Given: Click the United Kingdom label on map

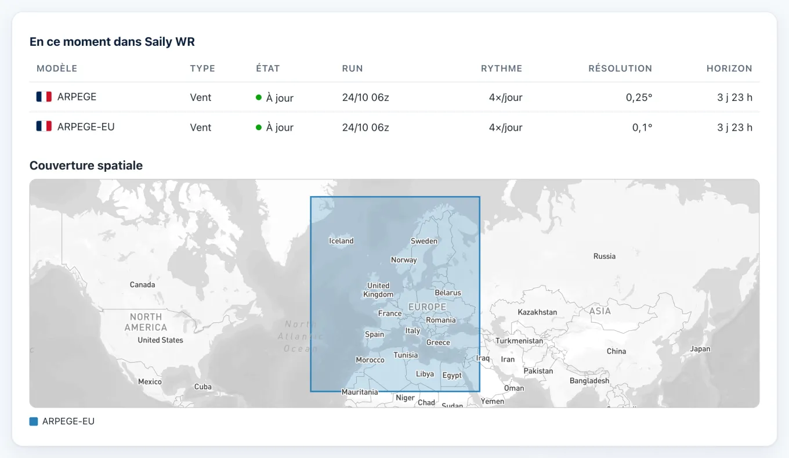Looking at the screenshot, I should 378,290.
